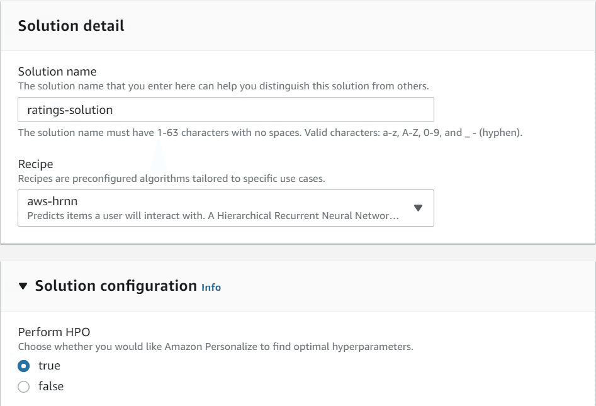The height and width of the screenshot is (406, 596).
Task: Click the "false" option label text
Action: (51, 386)
